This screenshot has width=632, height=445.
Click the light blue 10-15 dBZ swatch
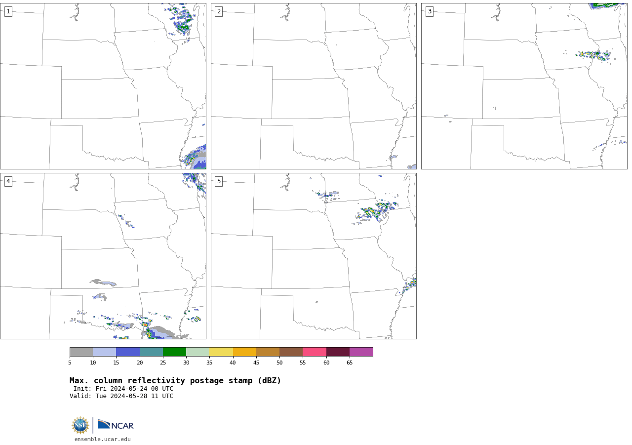tap(105, 352)
